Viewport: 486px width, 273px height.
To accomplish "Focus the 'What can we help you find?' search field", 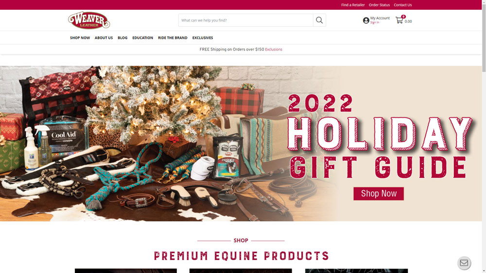I will click(x=246, y=20).
